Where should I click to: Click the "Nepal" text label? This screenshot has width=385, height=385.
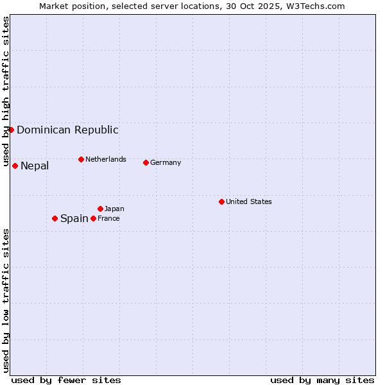tap(35, 166)
